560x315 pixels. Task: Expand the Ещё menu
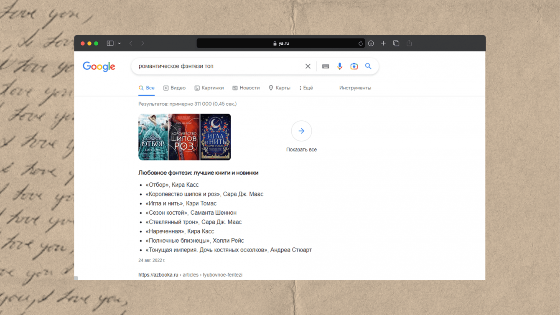(306, 88)
